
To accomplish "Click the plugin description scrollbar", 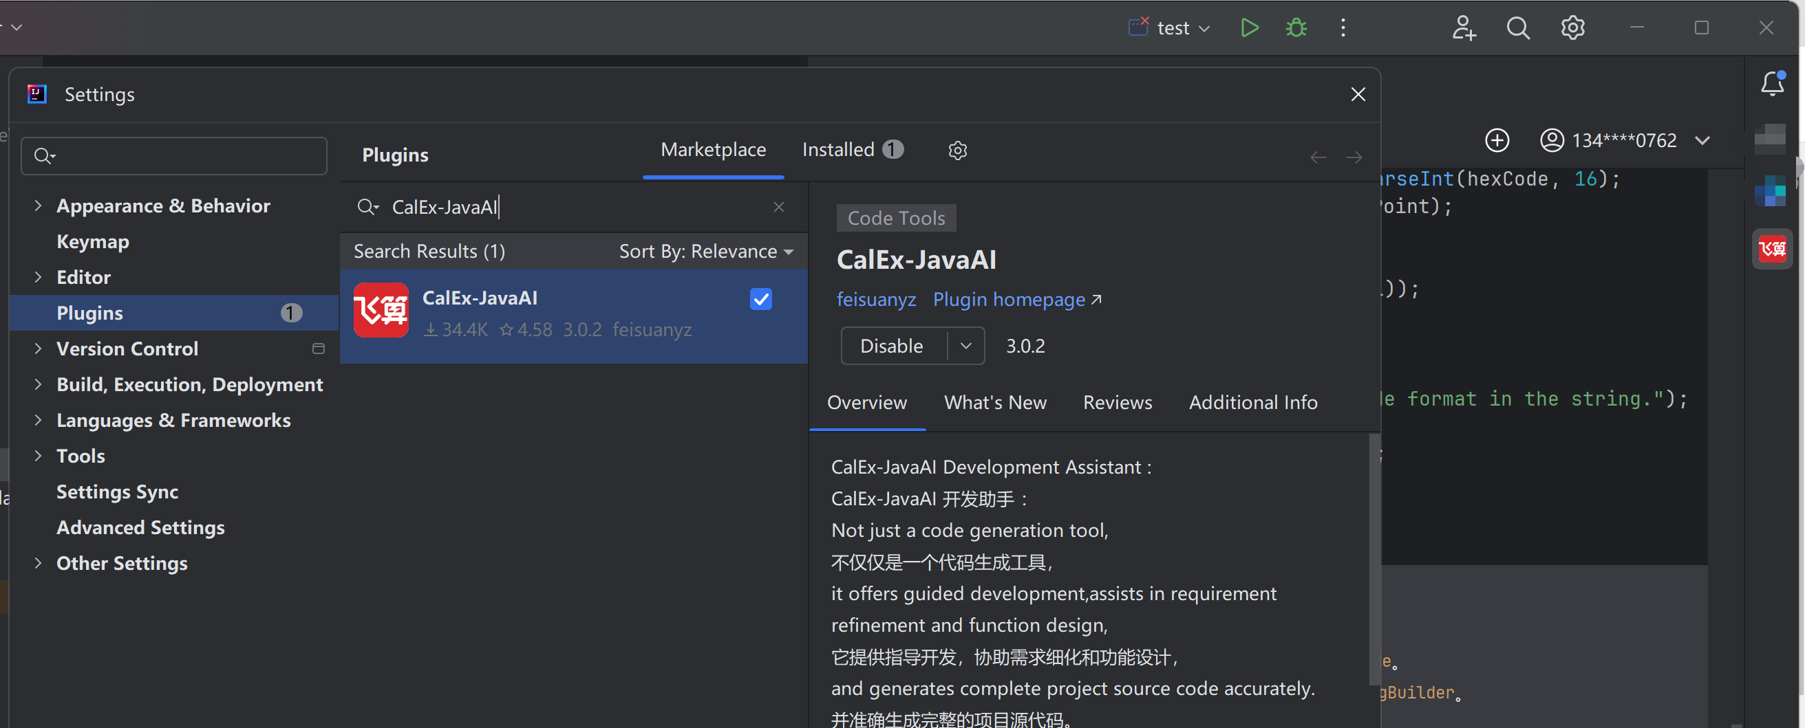I will click(1374, 560).
